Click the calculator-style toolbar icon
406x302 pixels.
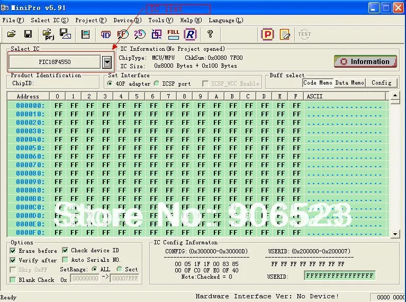click(x=85, y=34)
